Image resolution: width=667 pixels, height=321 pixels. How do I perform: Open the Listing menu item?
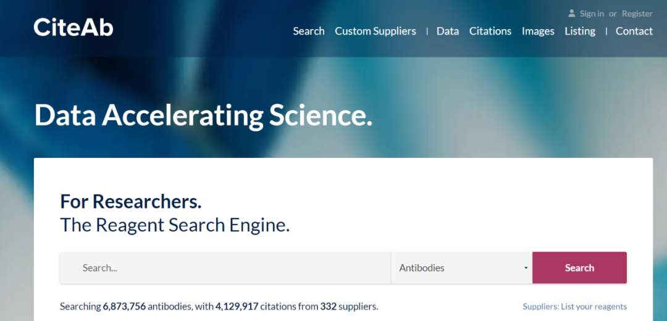pyautogui.click(x=580, y=31)
